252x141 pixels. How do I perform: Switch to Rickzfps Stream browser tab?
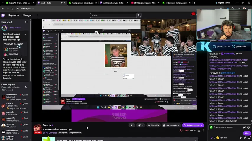click(x=83, y=3)
